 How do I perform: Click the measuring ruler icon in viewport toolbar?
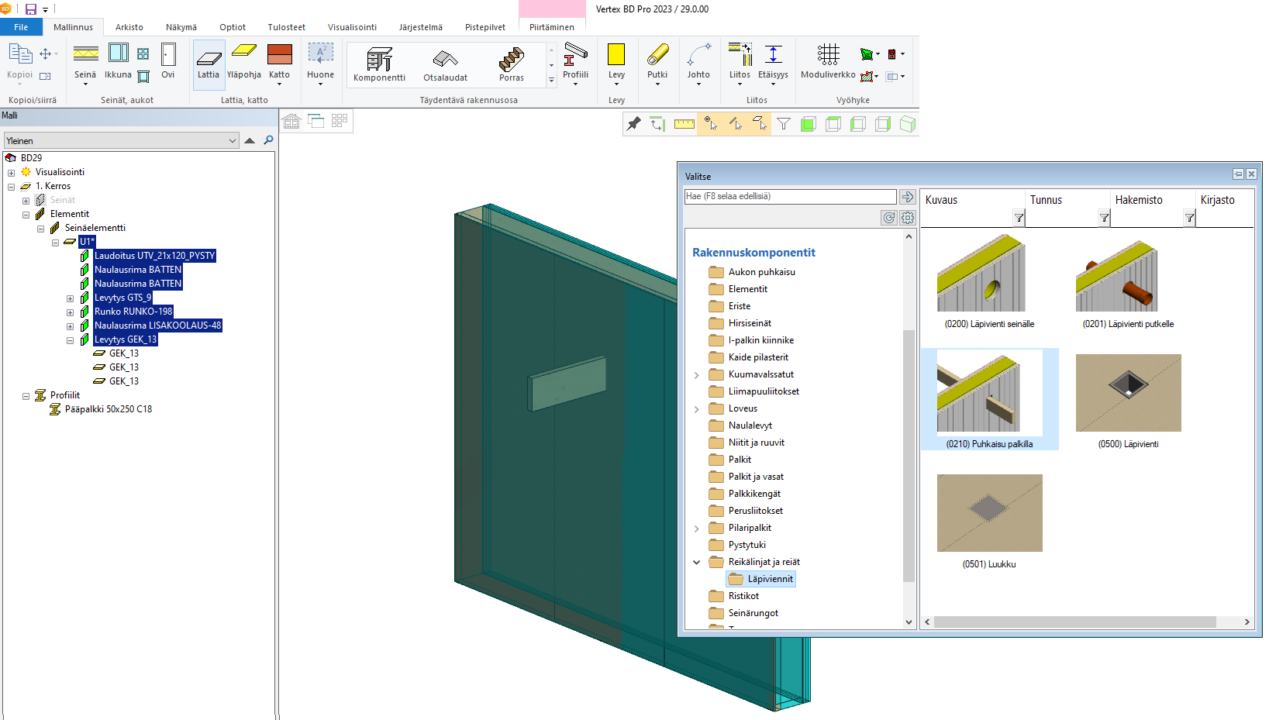click(x=684, y=124)
